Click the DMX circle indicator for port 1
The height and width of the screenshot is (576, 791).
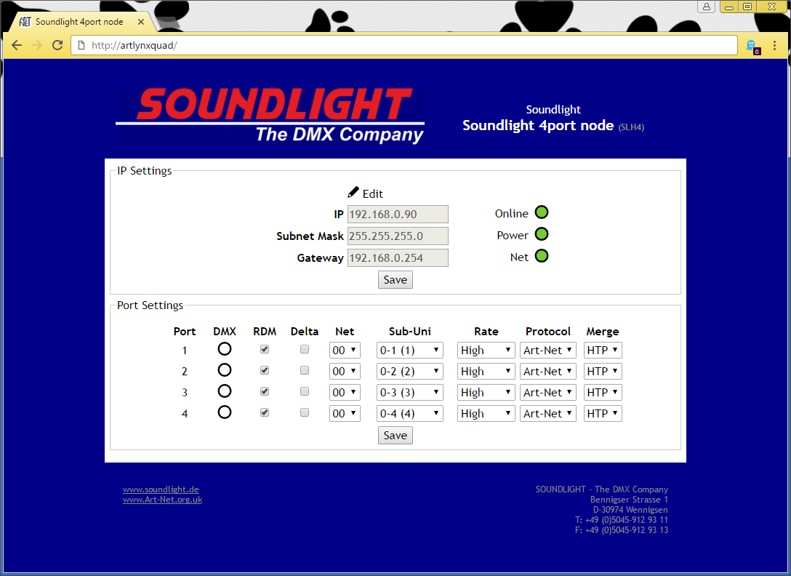click(x=225, y=349)
